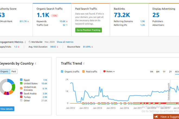The width and height of the screenshot is (179, 119).
Task: Click the green United States donut segment
Action: pos(14,87)
